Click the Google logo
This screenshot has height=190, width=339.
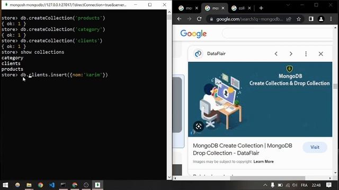[193, 34]
